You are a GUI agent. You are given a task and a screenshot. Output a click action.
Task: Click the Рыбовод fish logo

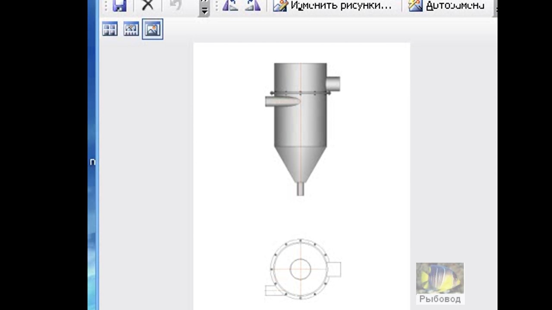tap(440, 283)
